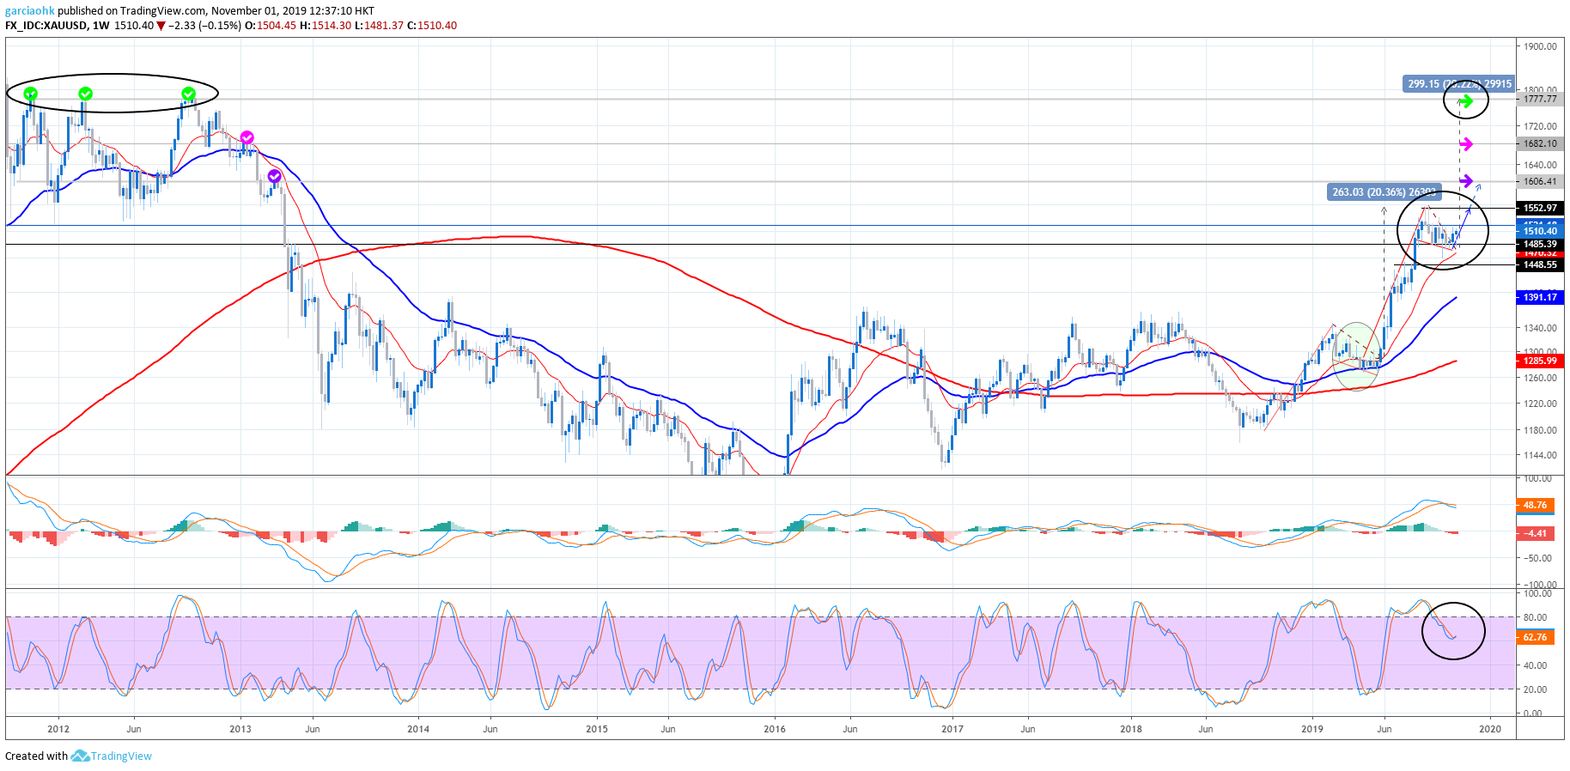The image size is (1570, 771).
Task: Click the leftmost green checkmark marker
Action: 31,94
